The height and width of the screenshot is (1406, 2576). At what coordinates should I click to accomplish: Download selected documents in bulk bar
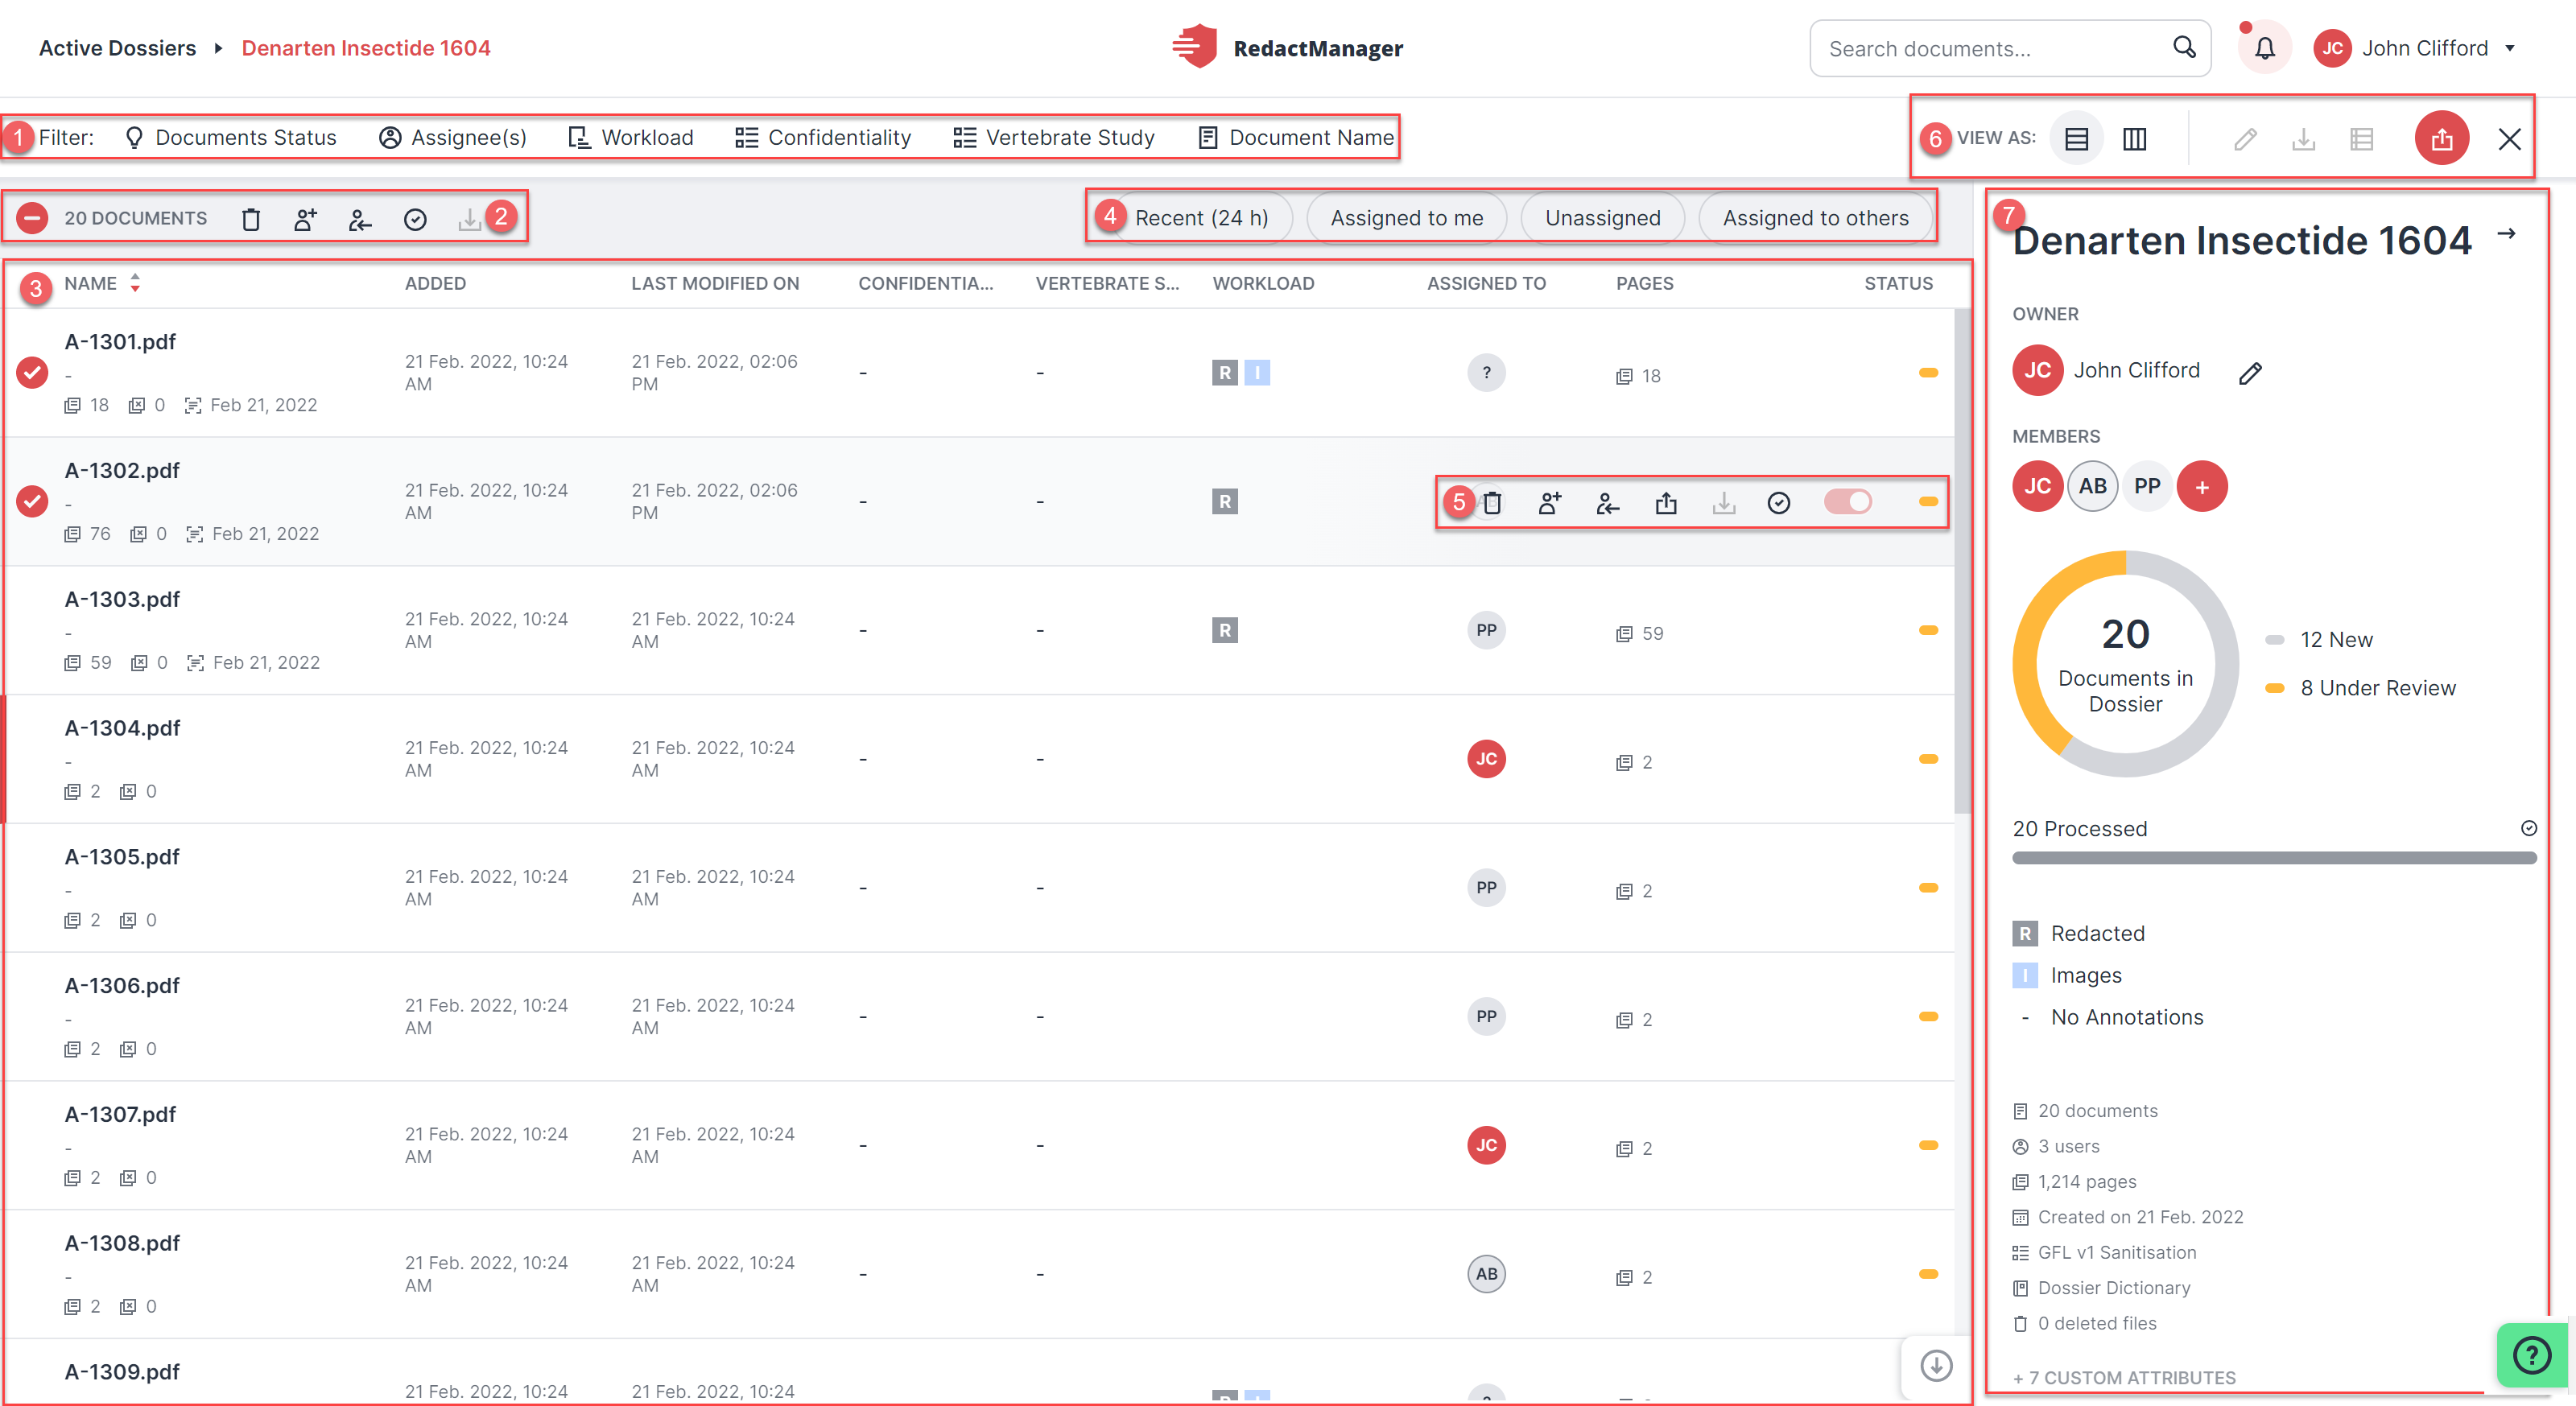click(x=469, y=219)
